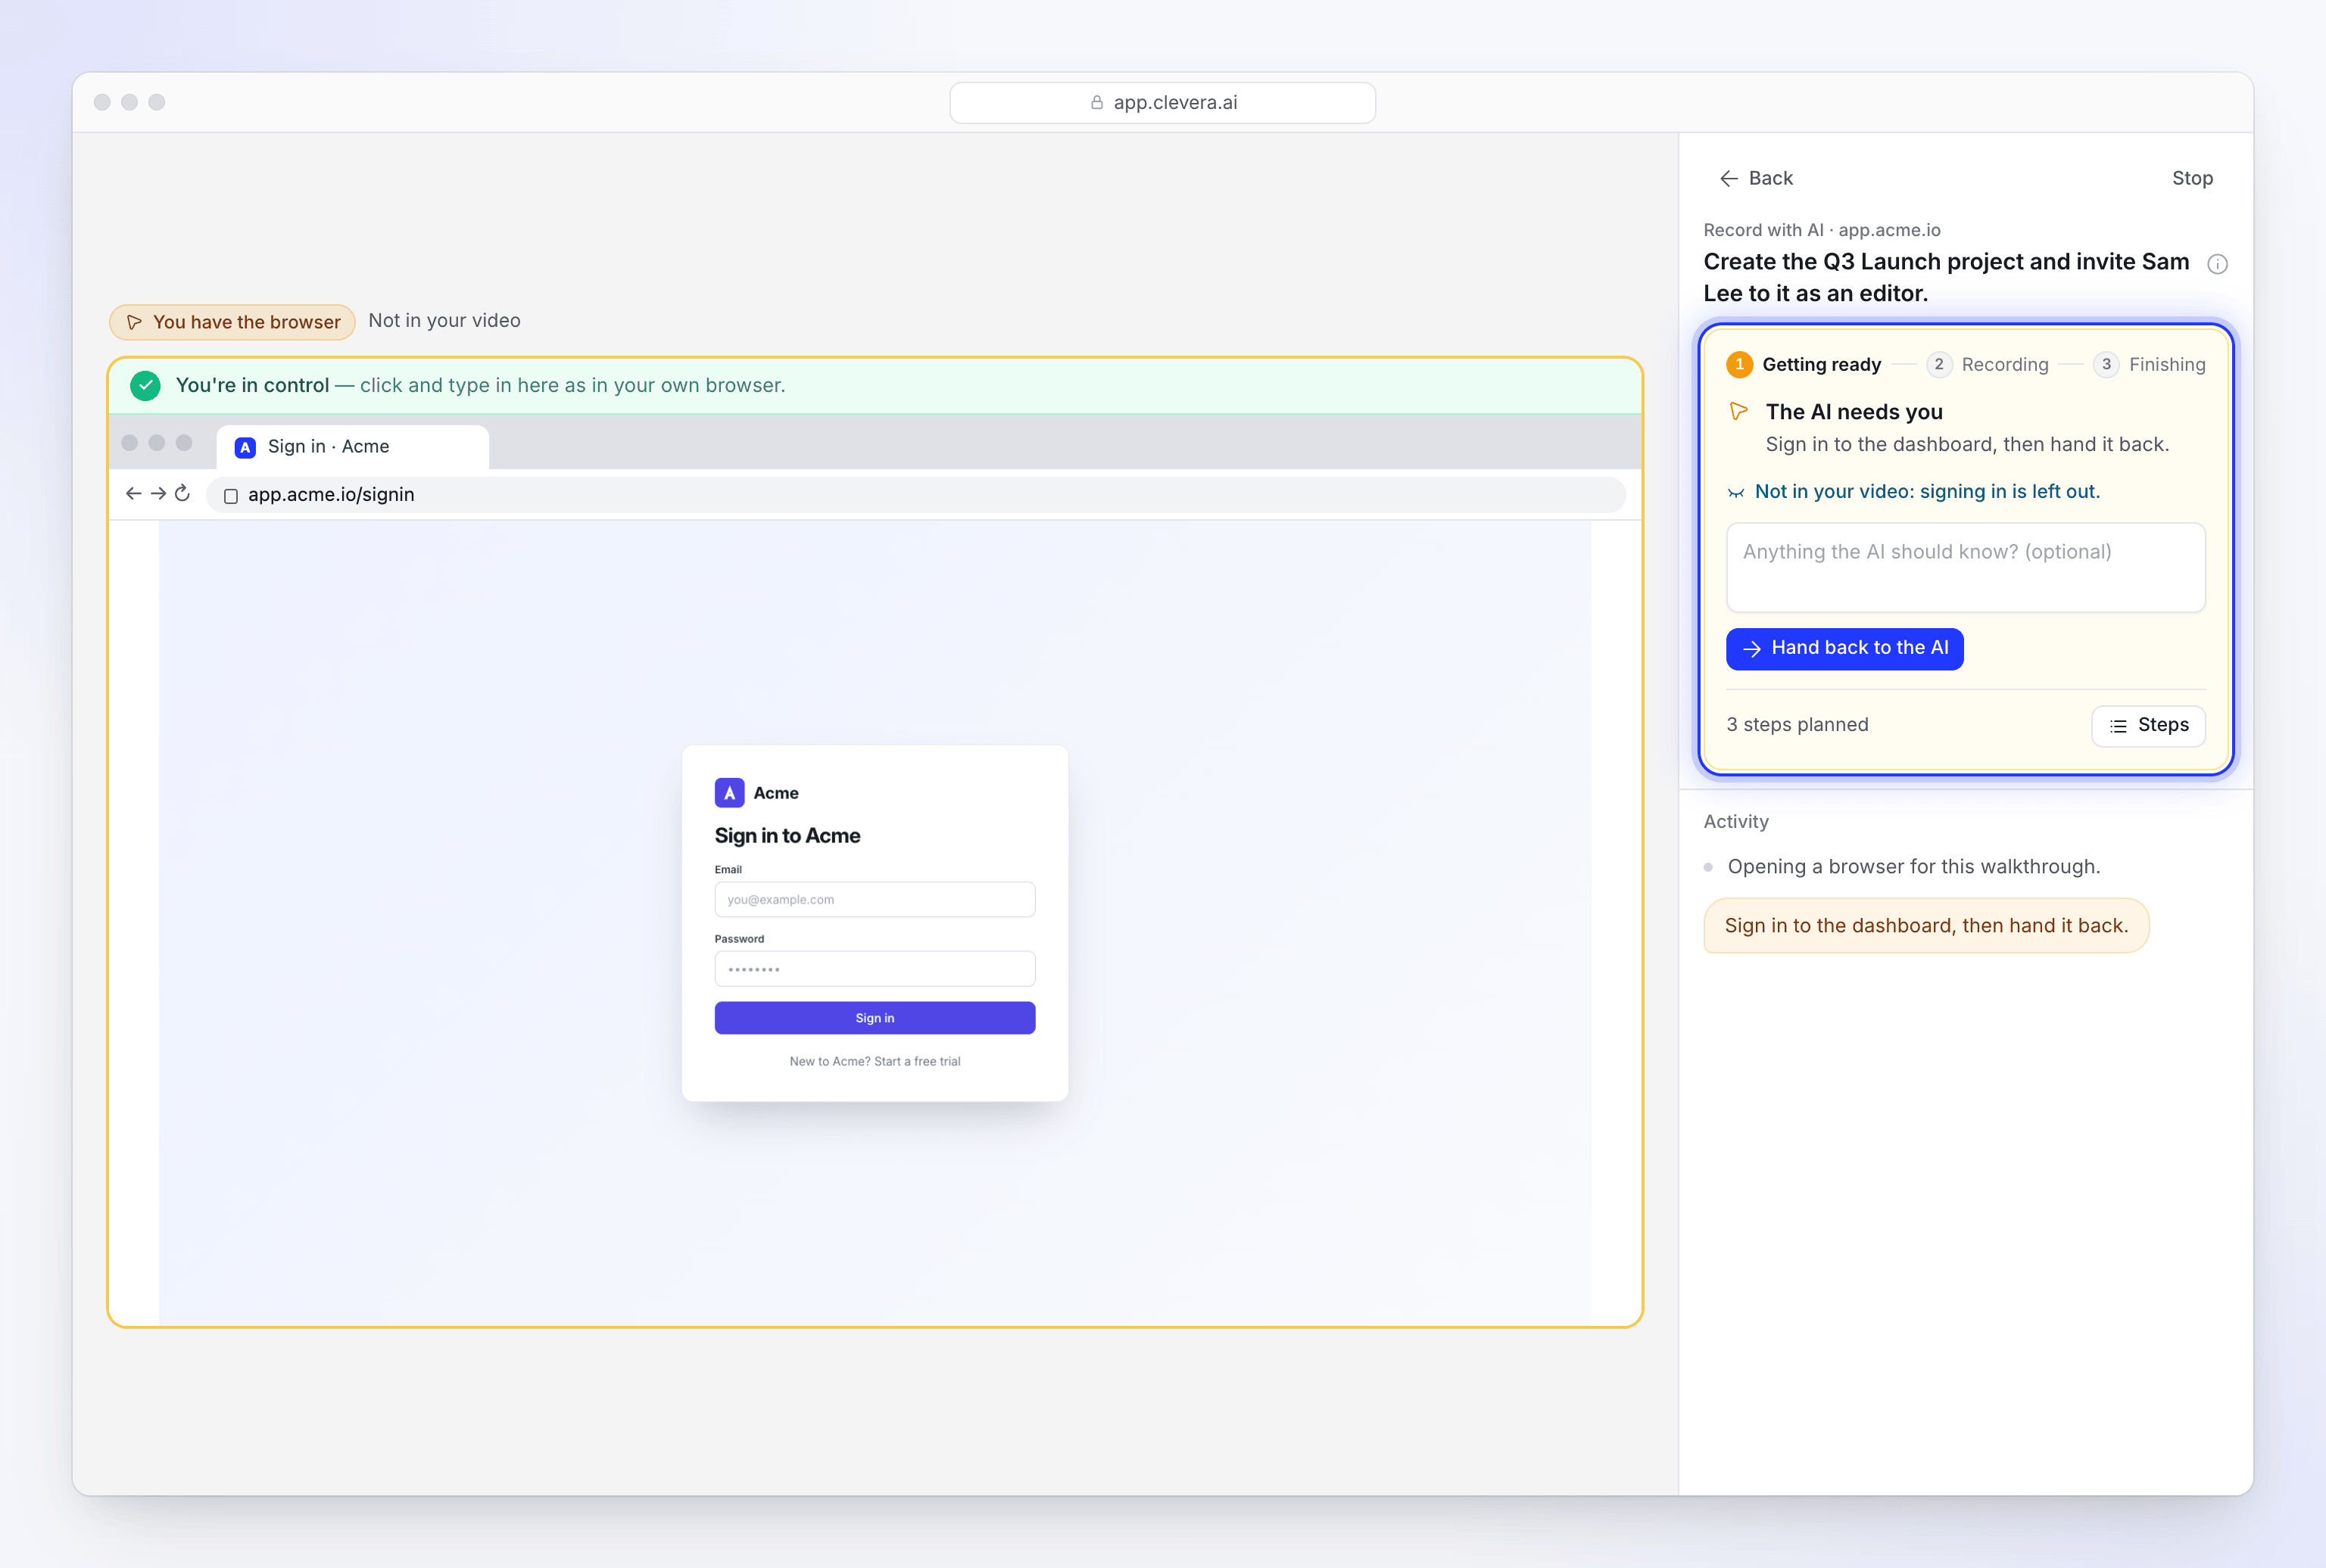The width and height of the screenshot is (2326, 1568).
Task: Click the purple Sign in button
Action: pyautogui.click(x=875, y=1018)
